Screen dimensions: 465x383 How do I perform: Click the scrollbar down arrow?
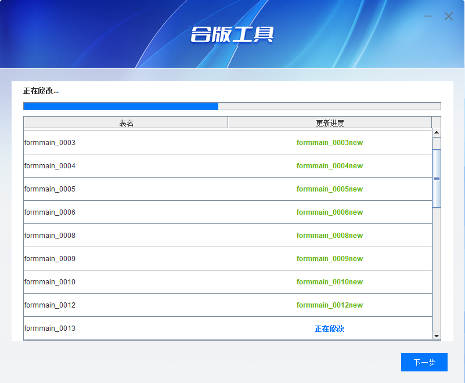[x=437, y=335]
